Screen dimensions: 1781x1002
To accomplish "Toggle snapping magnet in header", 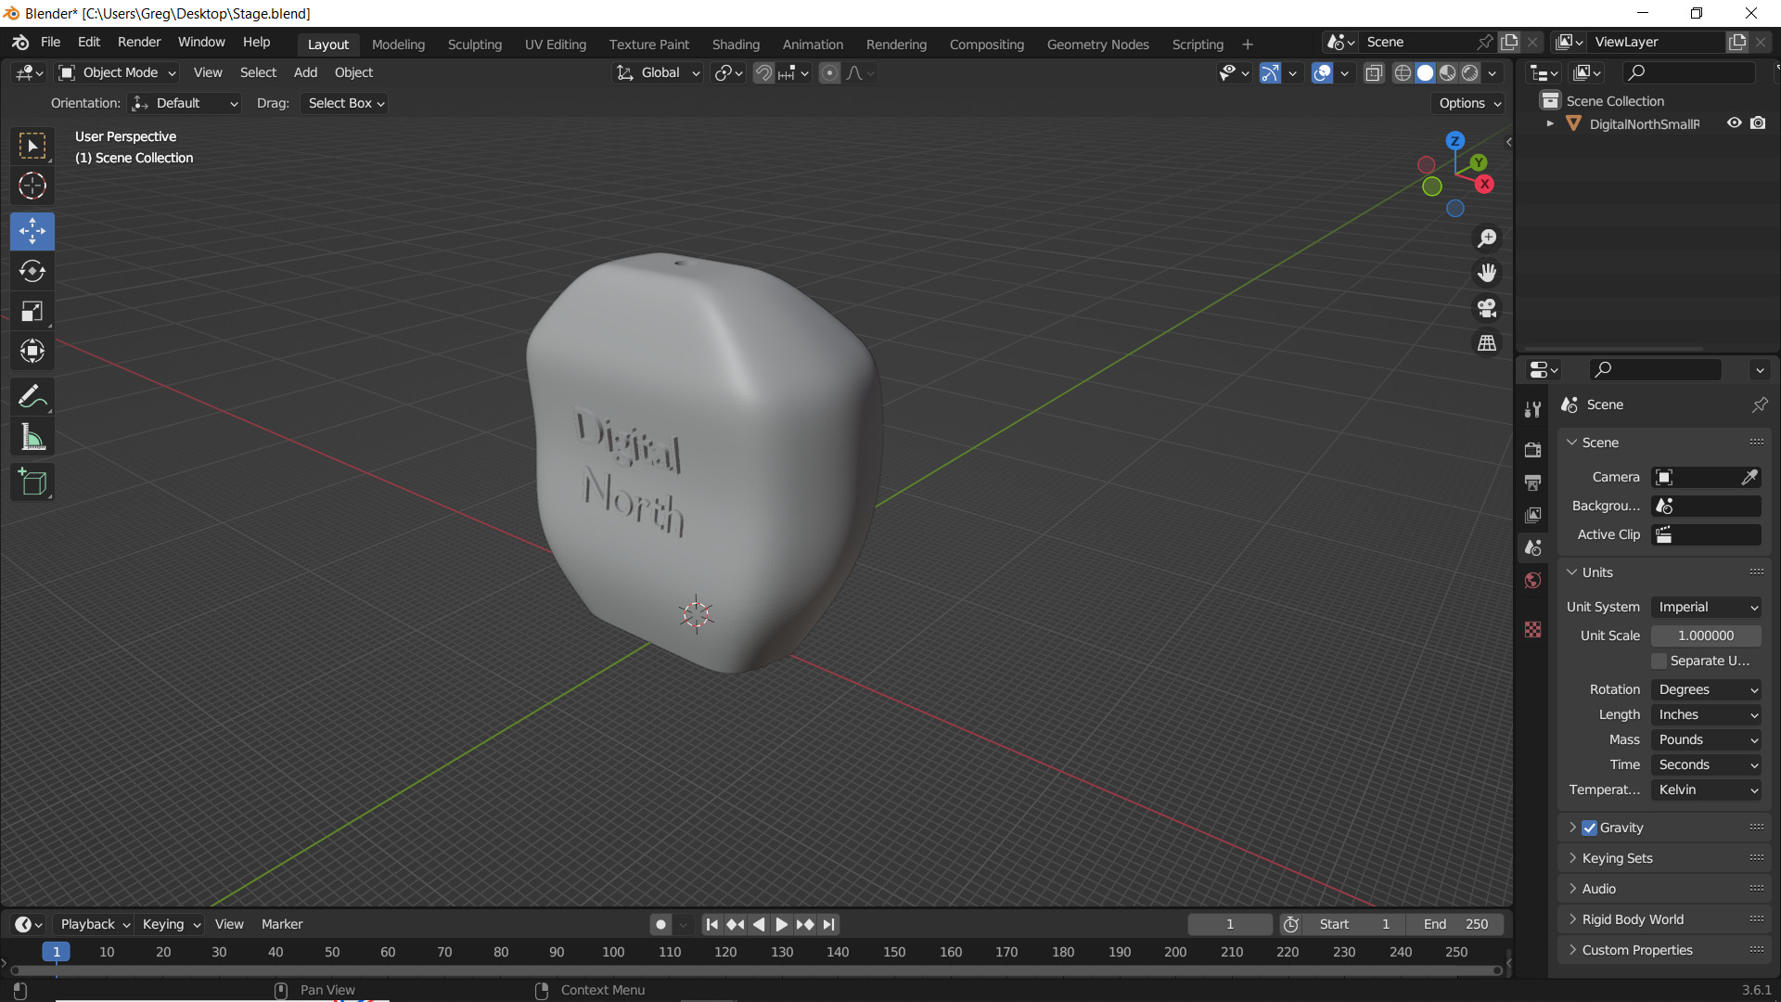I will pyautogui.click(x=763, y=72).
